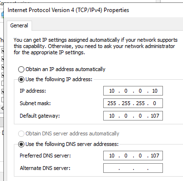The height and width of the screenshot is (181, 183).
Task: Select Obtain an IP address automatically
Action: (21, 69)
